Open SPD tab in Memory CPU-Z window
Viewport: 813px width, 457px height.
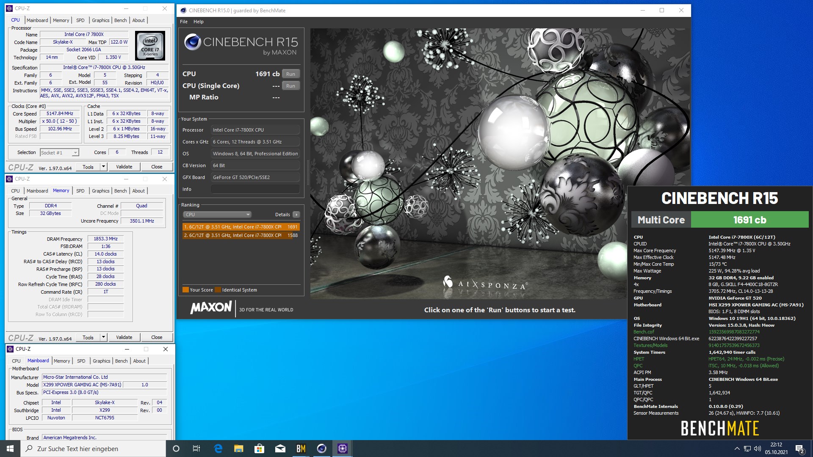point(80,191)
